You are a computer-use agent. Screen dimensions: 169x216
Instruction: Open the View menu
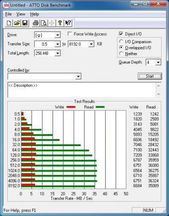coord(21,14)
